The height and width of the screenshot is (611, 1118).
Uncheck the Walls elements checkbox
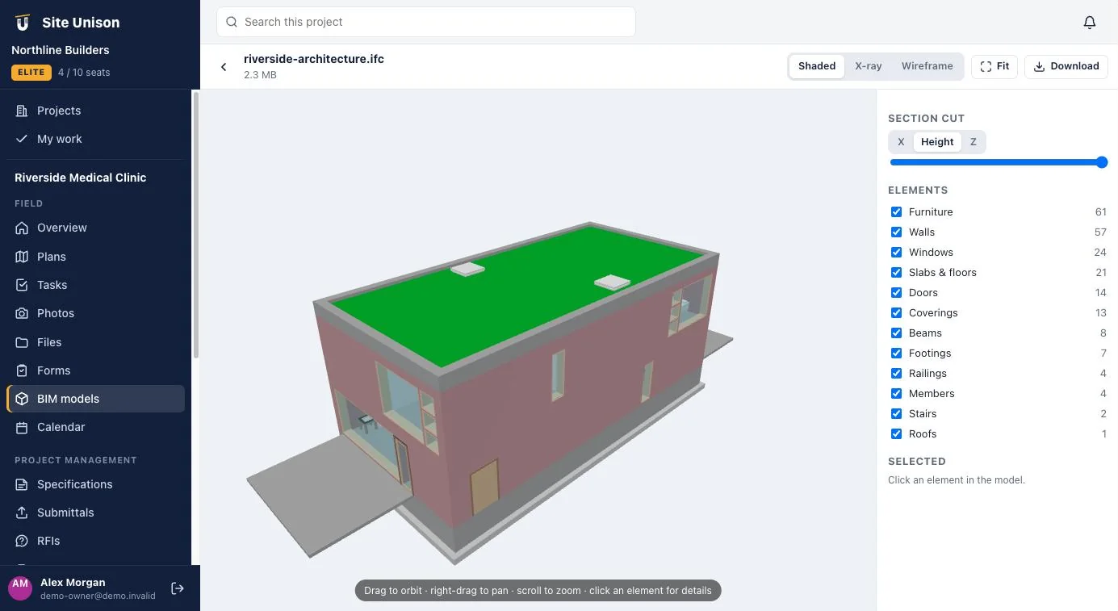896,232
